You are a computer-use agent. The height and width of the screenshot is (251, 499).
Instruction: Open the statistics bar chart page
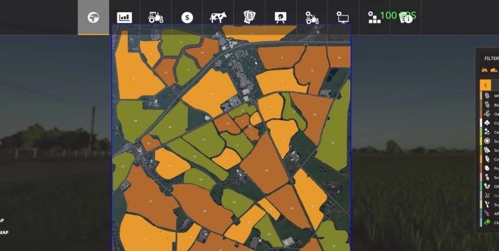pos(125,18)
